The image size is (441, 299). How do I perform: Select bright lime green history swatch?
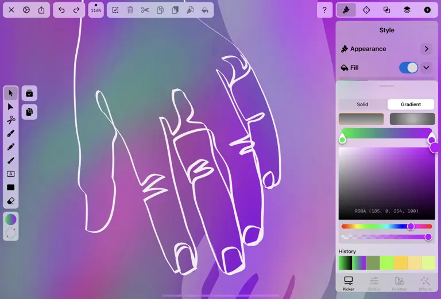[x=386, y=263]
